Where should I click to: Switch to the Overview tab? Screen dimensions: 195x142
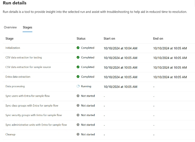tap(10, 27)
